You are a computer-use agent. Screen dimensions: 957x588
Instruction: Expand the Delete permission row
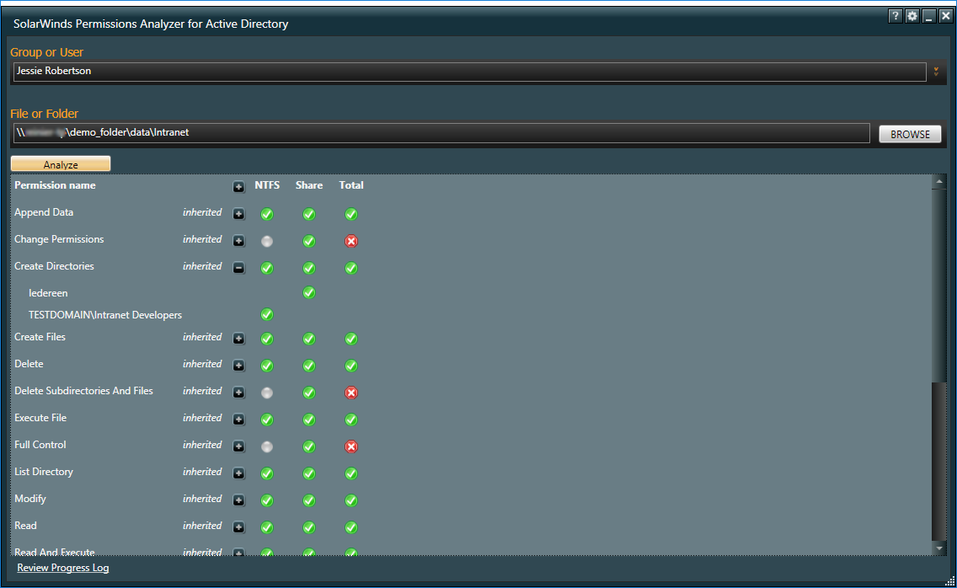[238, 365]
